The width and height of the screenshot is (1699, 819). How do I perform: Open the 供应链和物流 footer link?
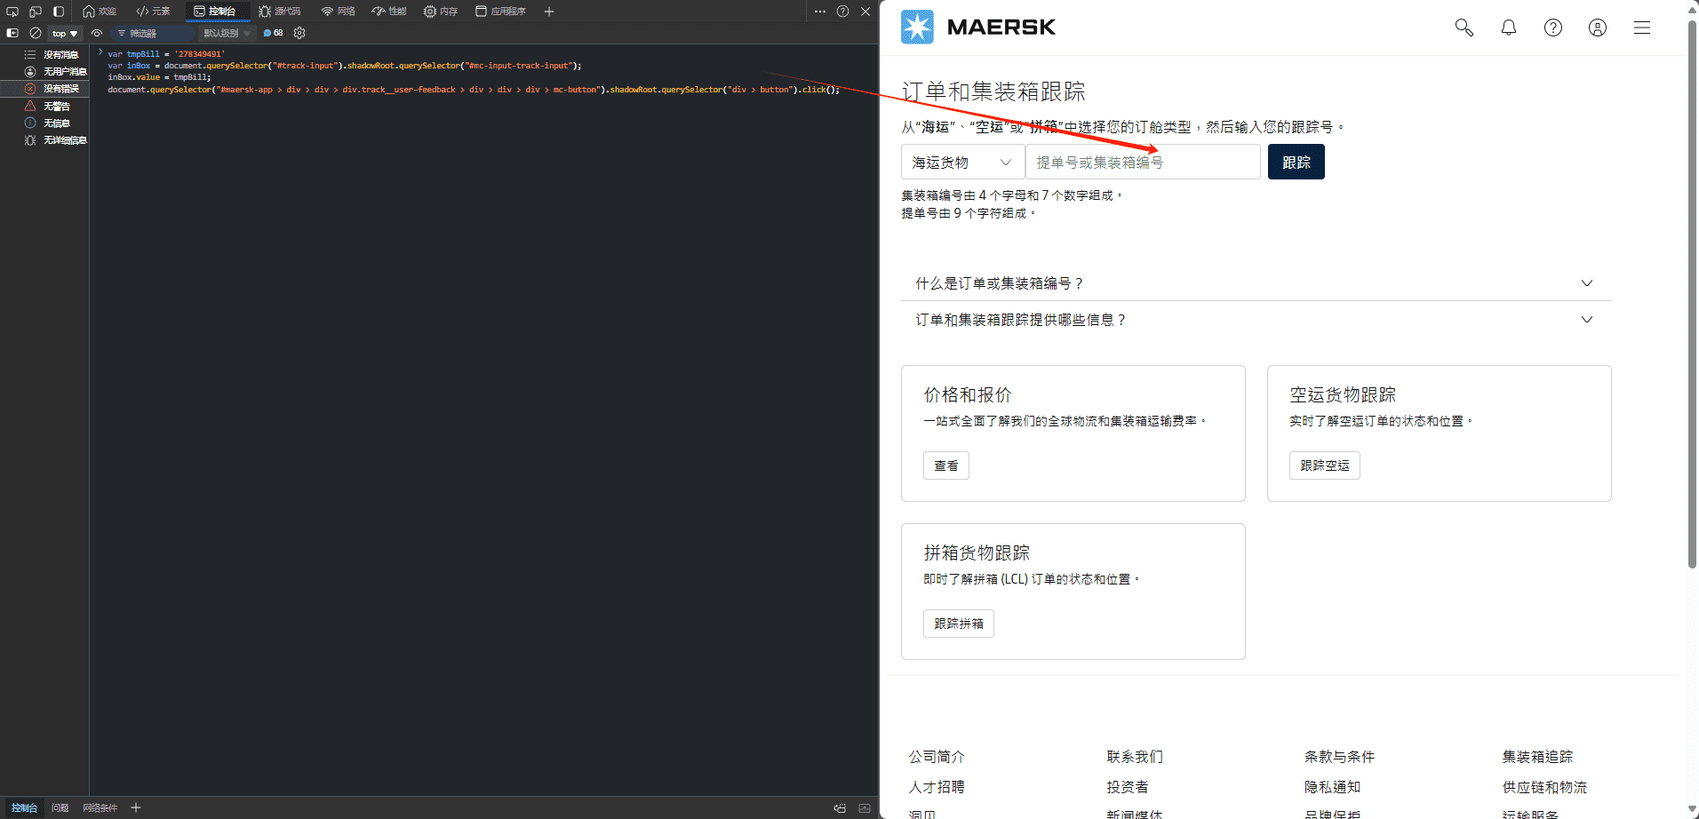(x=1545, y=787)
